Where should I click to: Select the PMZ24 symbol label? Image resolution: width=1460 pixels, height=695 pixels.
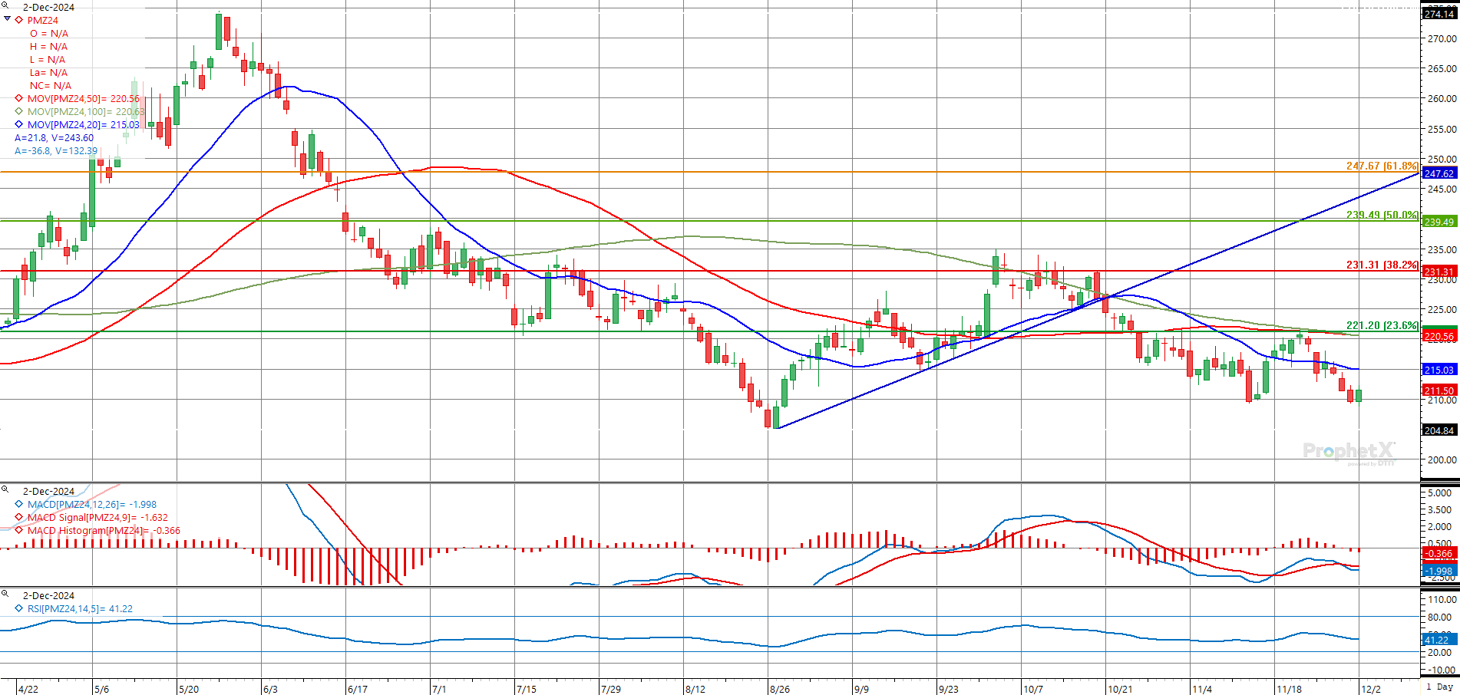coord(43,21)
